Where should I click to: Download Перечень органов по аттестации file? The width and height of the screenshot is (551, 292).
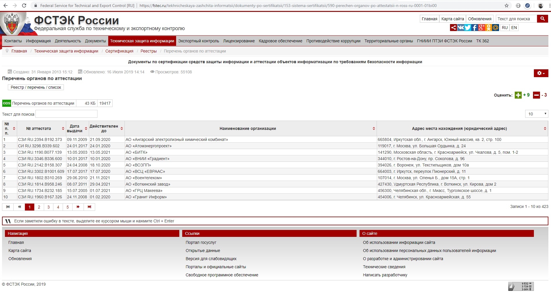[43, 103]
